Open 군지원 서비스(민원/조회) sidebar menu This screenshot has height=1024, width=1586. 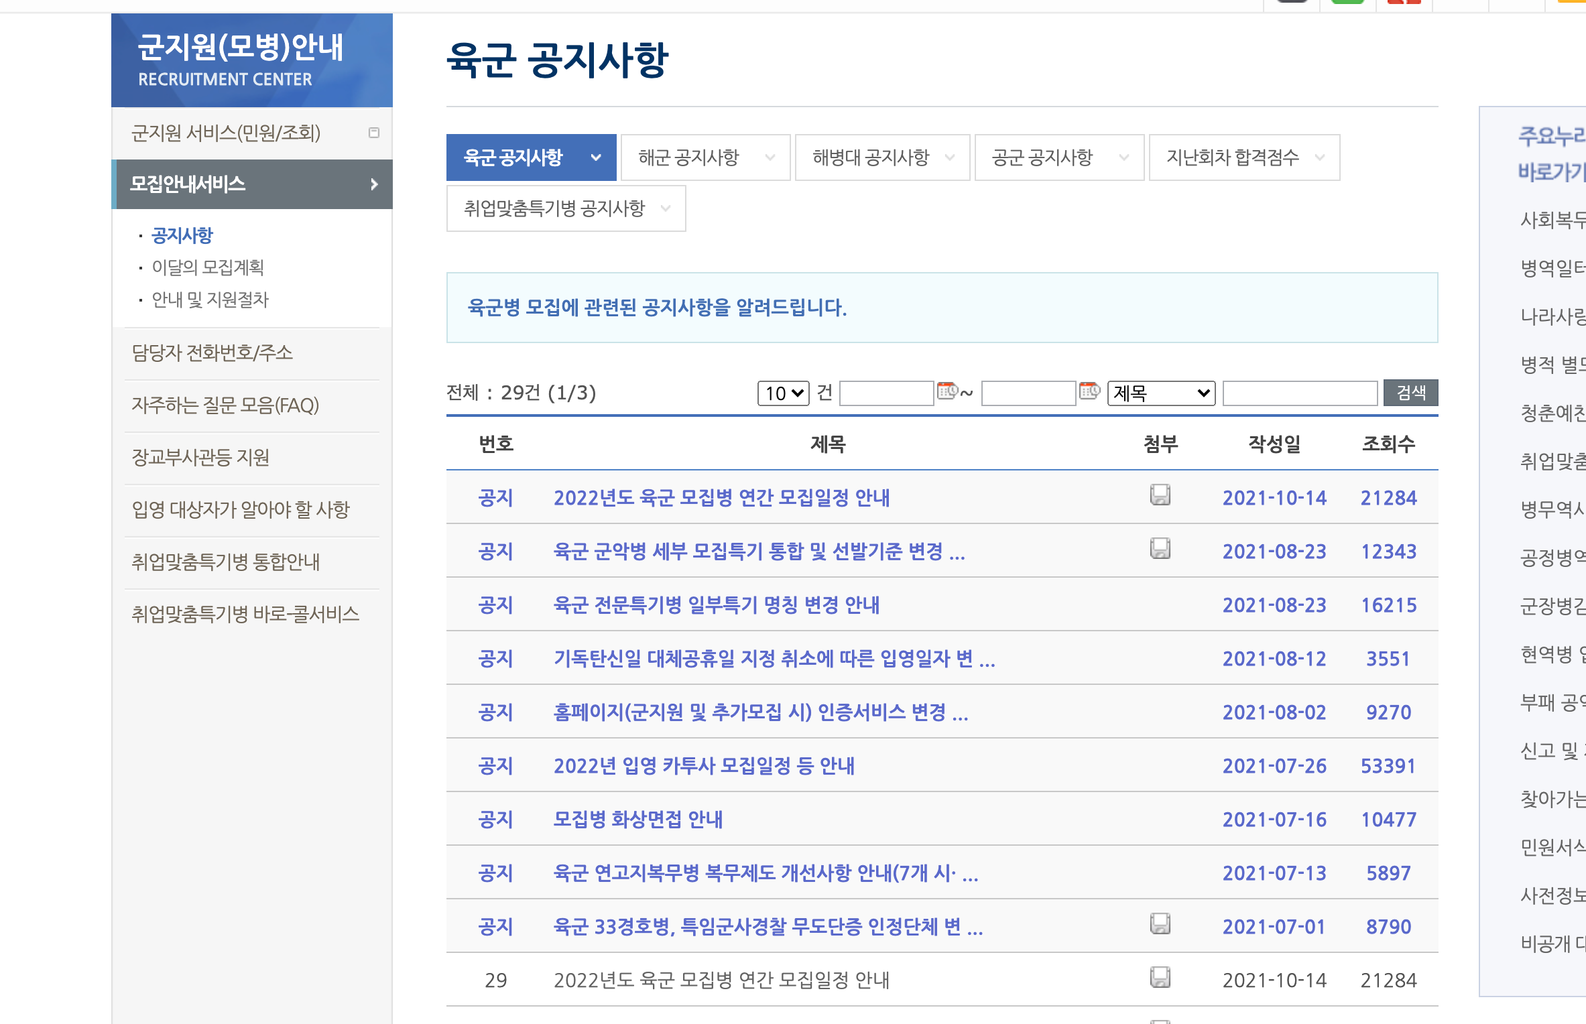click(x=252, y=133)
